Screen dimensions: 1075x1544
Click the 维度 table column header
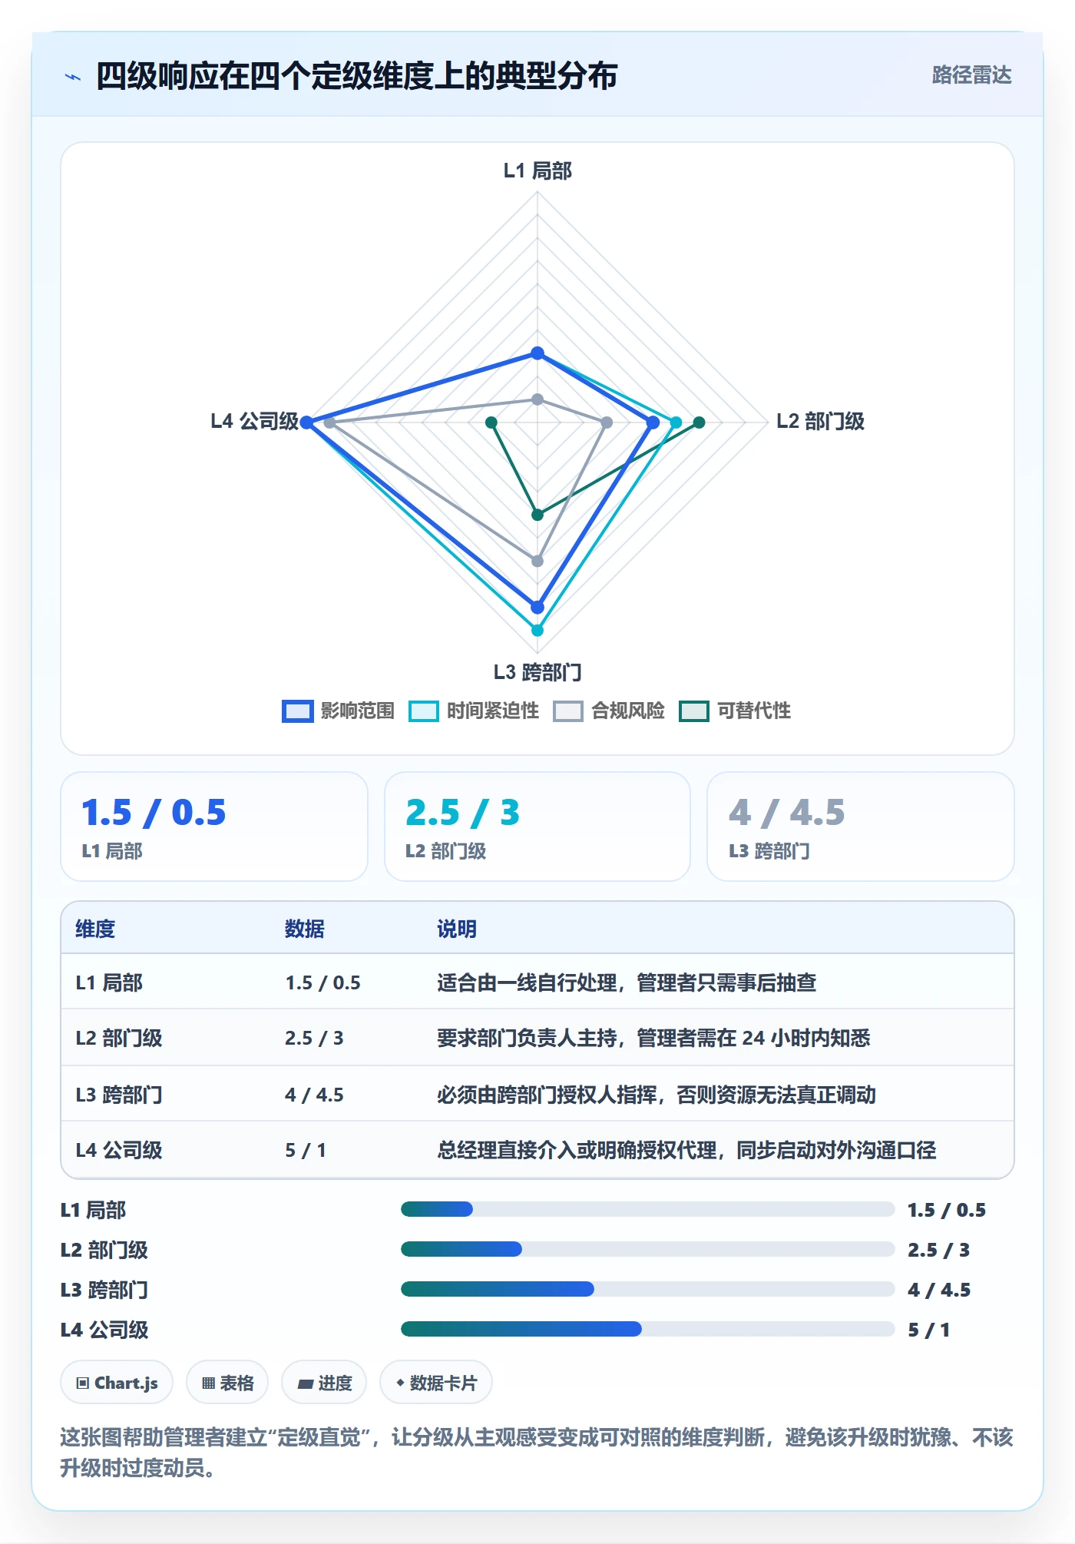pyautogui.click(x=95, y=929)
